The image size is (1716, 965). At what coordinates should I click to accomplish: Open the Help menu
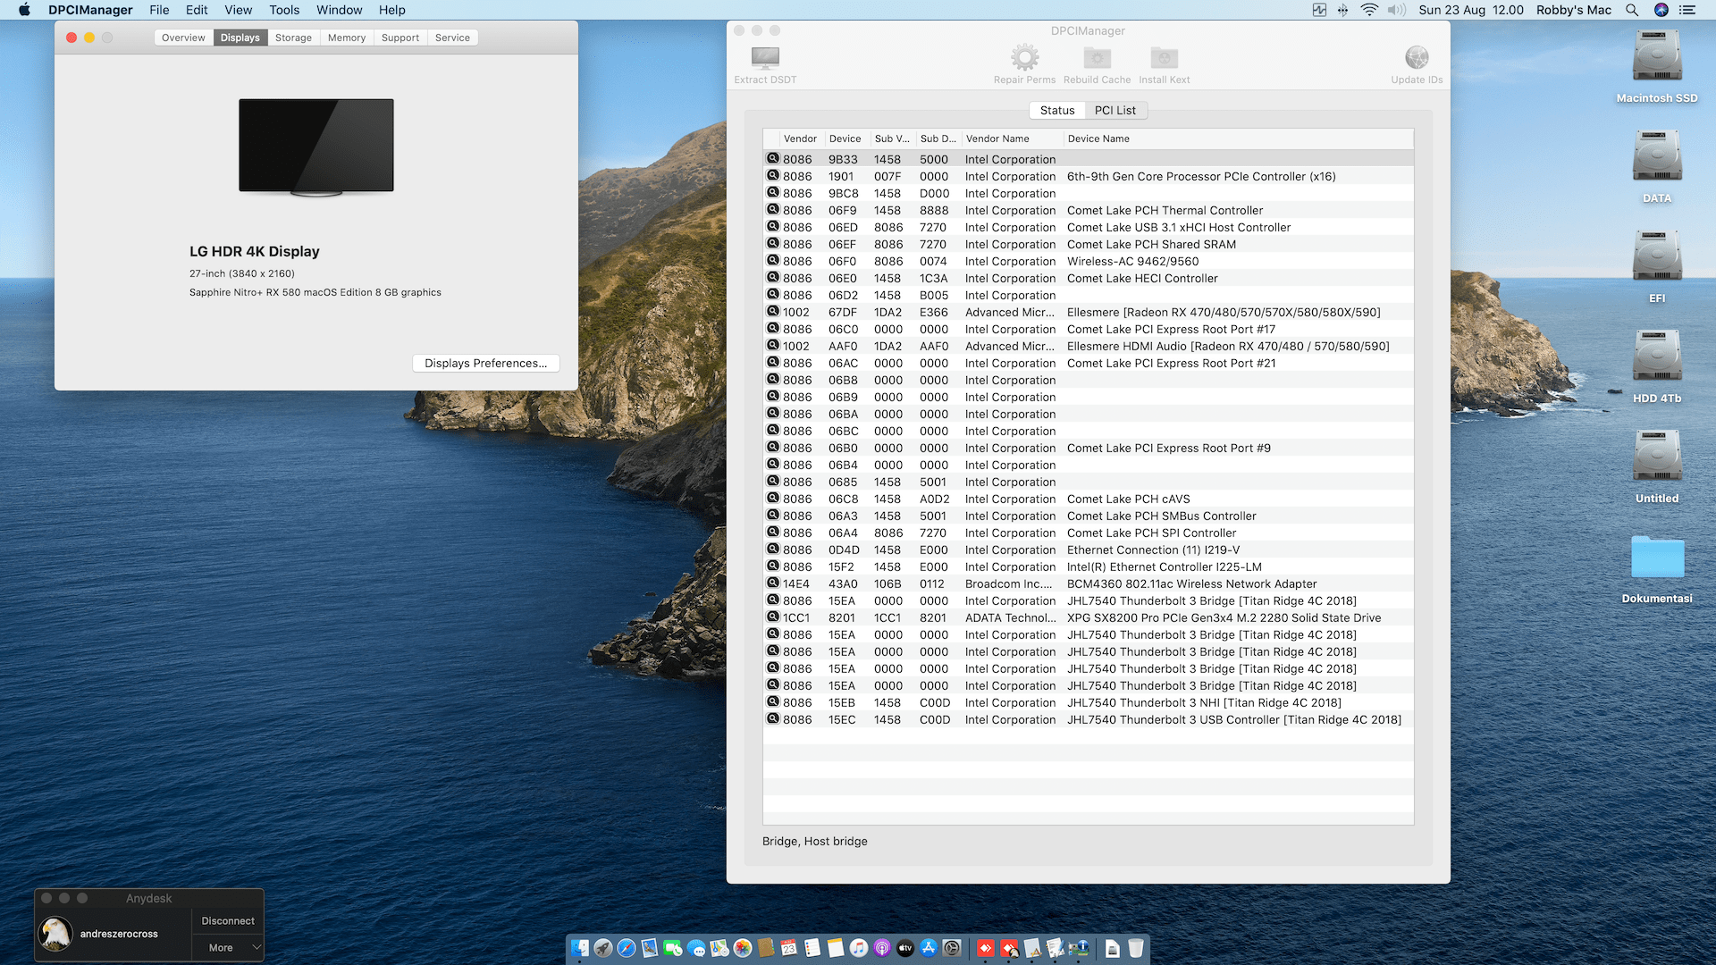(x=392, y=10)
